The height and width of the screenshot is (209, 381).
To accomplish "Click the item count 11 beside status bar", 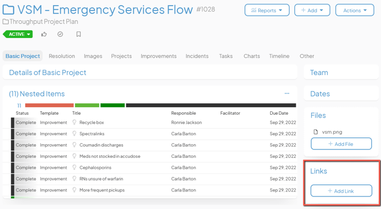I will coord(19,105).
